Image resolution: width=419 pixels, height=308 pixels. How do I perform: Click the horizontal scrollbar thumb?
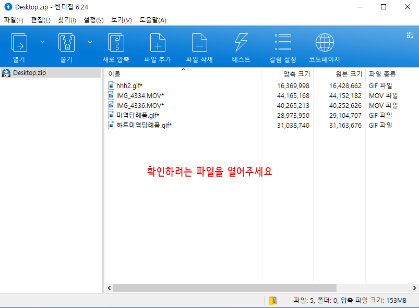(225, 288)
